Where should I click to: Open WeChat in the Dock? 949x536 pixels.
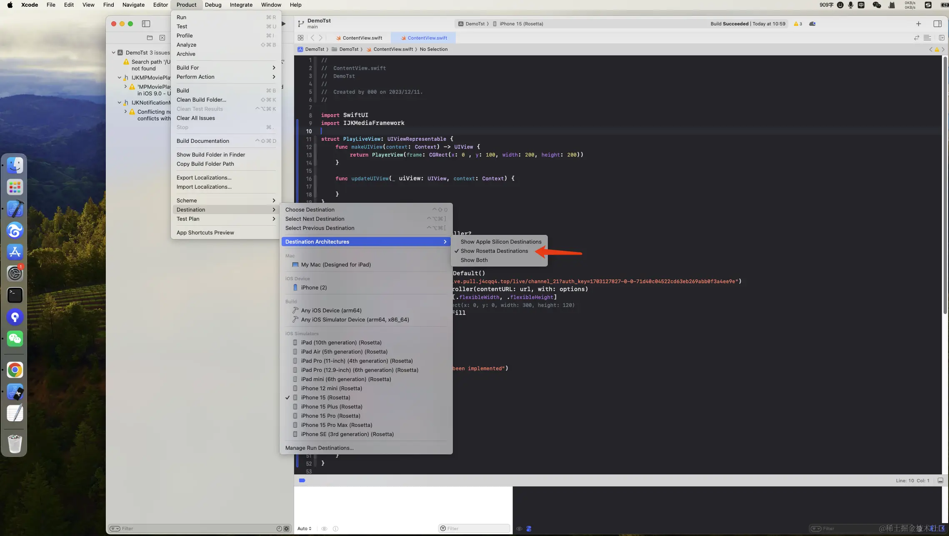pyautogui.click(x=15, y=339)
